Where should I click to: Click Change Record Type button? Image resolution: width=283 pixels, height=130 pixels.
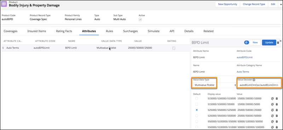pos(254,4)
